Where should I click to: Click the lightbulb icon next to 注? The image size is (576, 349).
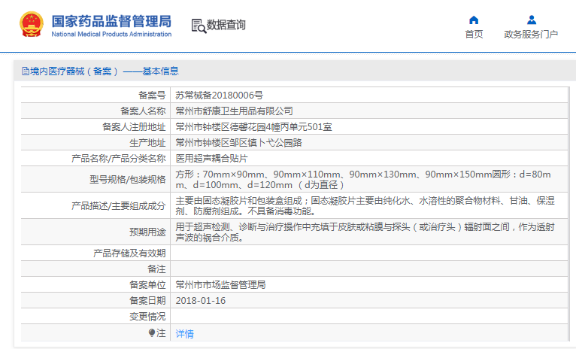(x=152, y=333)
